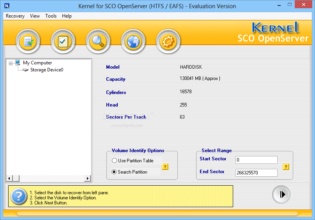Click the My Computer icon in tree
This screenshot has height=220, width=315.
point(18,62)
